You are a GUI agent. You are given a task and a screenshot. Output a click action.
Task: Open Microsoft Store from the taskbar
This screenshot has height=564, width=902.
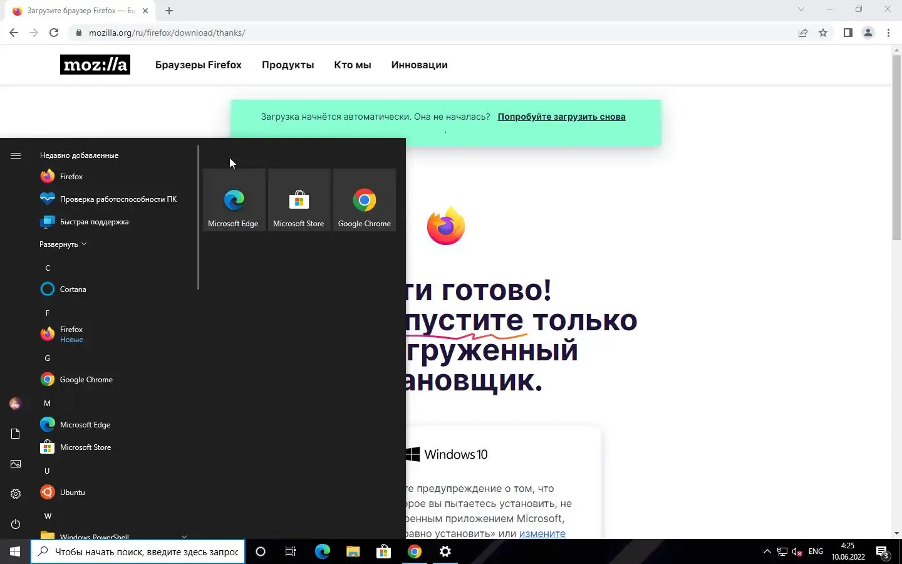tap(383, 551)
